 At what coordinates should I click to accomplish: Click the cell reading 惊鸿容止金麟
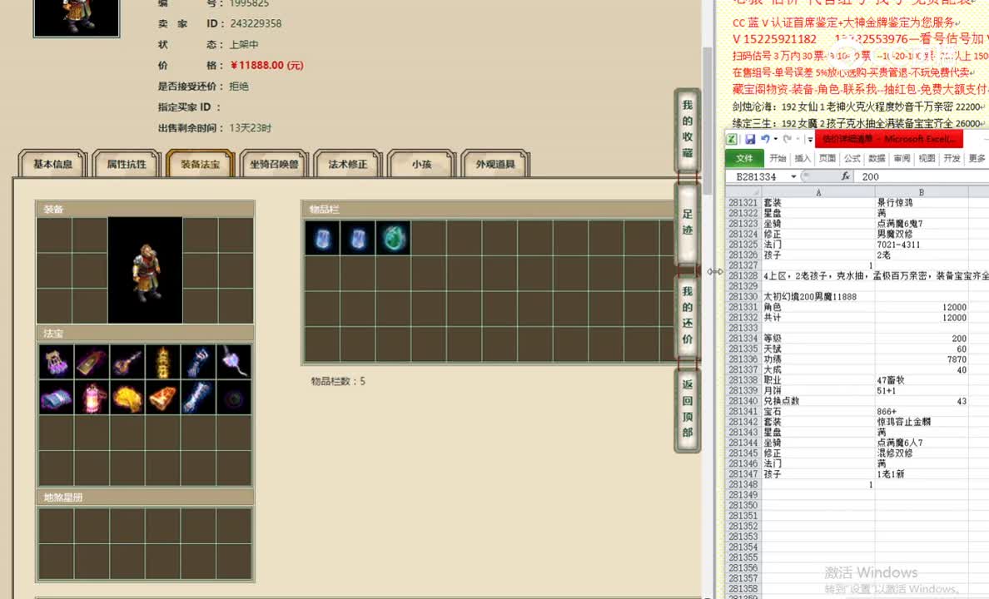tap(922, 422)
